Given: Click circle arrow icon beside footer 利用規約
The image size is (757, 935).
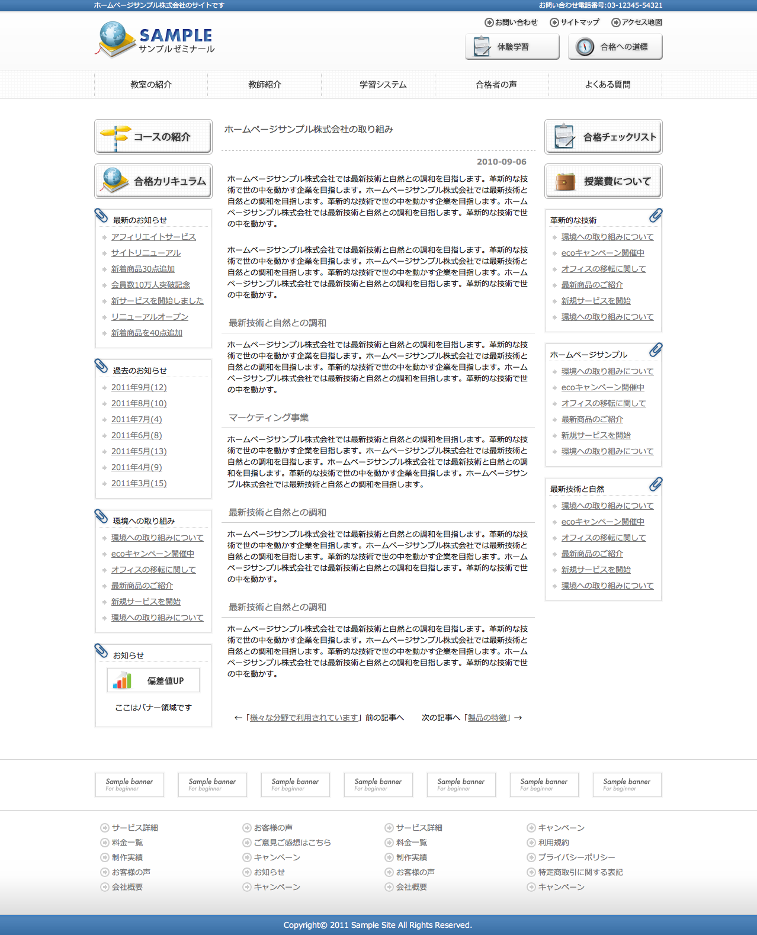Looking at the screenshot, I should [x=531, y=843].
